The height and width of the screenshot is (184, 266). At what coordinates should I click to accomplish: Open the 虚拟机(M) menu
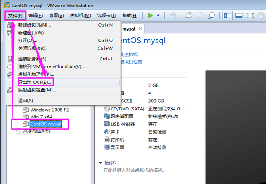pos(80,16)
